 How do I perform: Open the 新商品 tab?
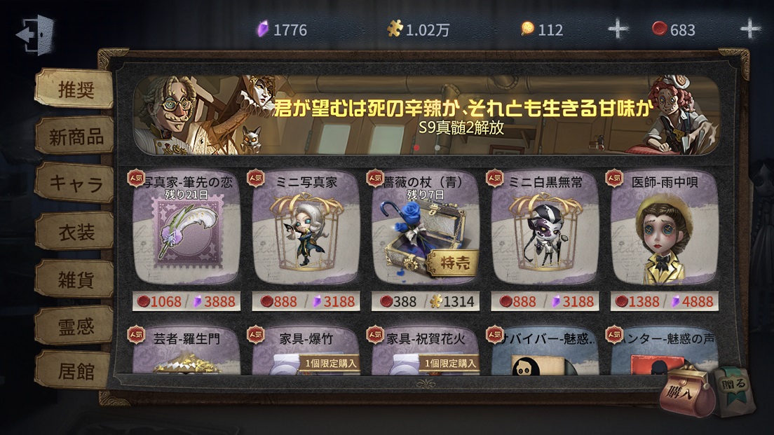click(75, 137)
